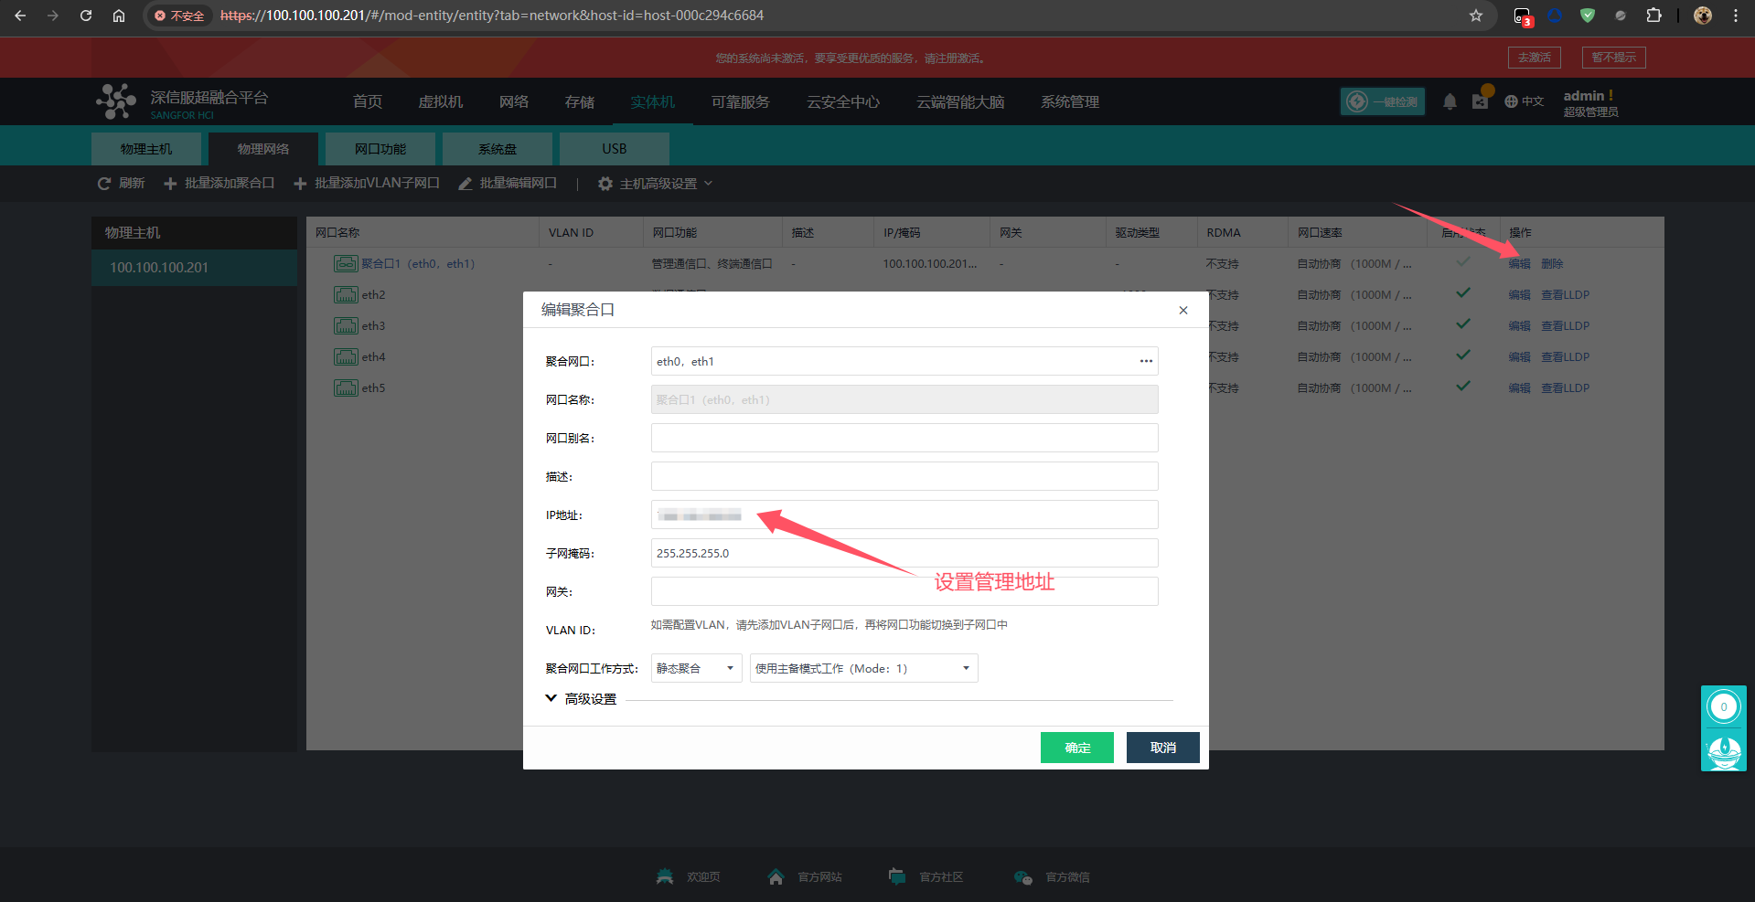Click the eth5 network port icon
Image resolution: width=1755 pixels, height=902 pixels.
346,388
